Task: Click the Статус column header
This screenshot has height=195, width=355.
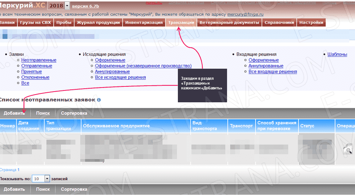Action: [317, 126]
